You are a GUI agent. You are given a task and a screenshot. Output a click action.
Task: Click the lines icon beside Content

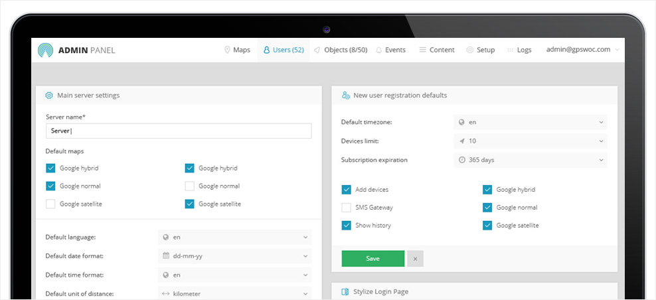pyautogui.click(x=422, y=50)
